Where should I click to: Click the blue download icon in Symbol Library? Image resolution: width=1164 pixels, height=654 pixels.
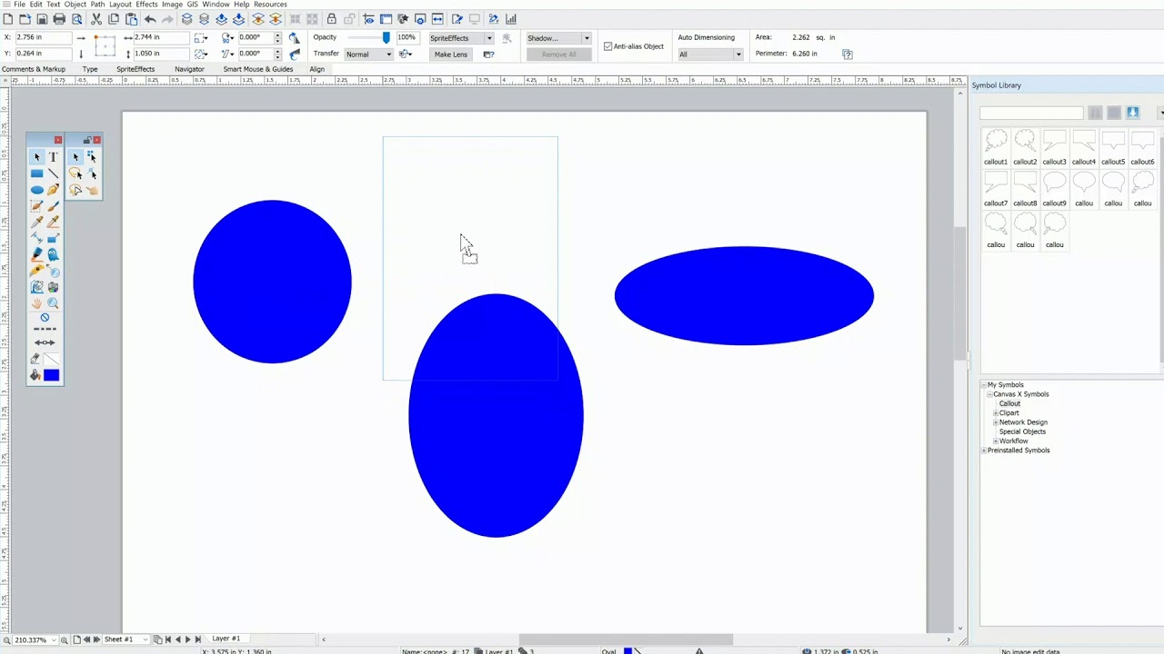pyautogui.click(x=1132, y=113)
